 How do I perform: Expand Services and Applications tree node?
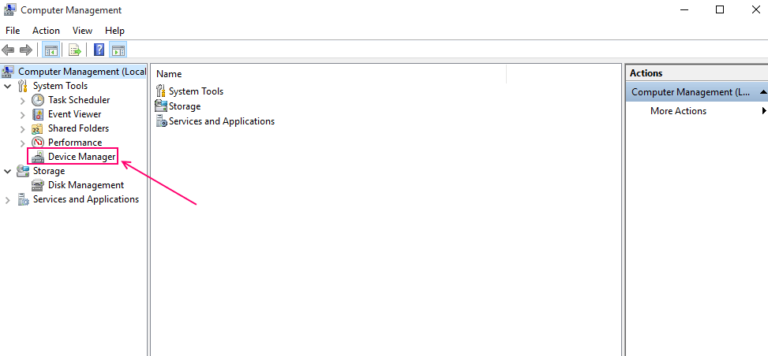7,200
